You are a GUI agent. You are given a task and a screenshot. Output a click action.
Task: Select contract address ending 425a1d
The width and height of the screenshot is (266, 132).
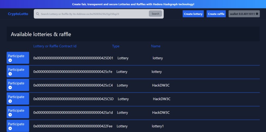73,113
